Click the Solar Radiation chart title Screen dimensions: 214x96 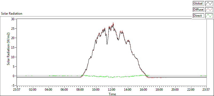coord(12,14)
